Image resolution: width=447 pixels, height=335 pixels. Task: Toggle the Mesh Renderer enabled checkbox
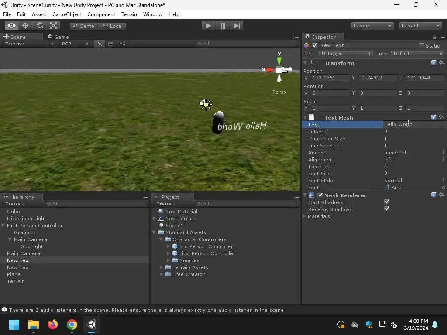click(320, 195)
